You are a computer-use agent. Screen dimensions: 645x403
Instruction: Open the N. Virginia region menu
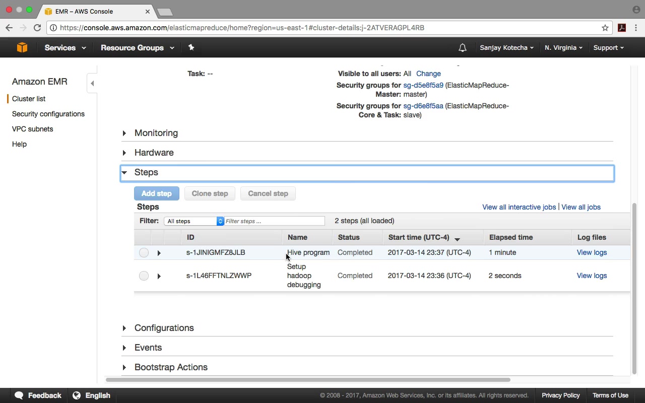(563, 48)
